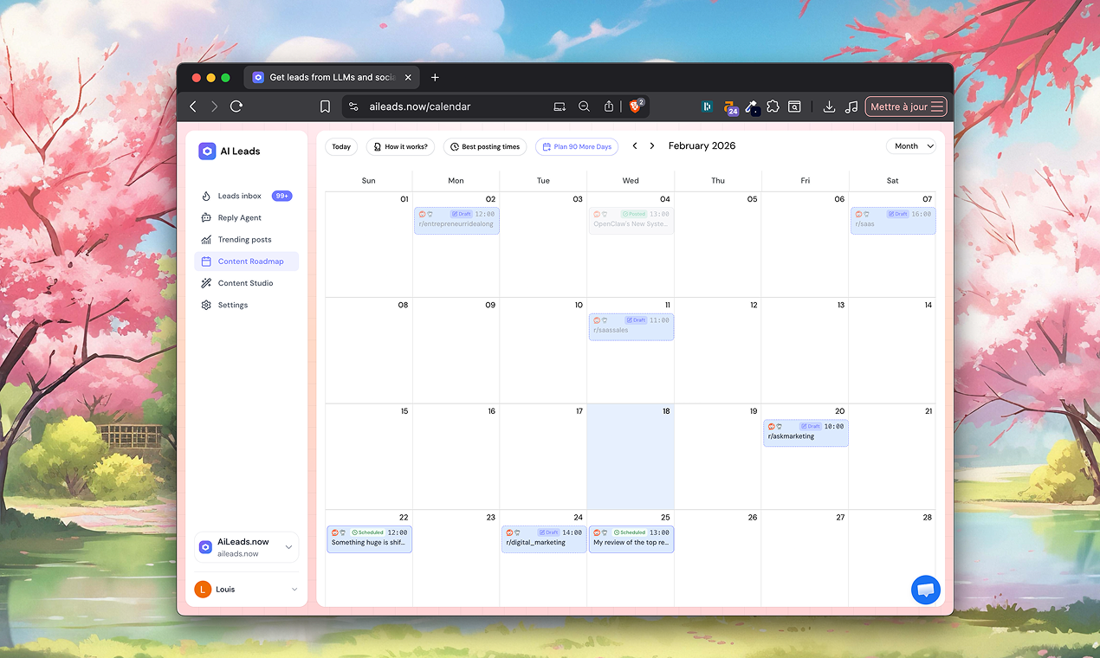Open the chat support bubble
Viewport: 1100px width, 658px height.
pos(925,590)
